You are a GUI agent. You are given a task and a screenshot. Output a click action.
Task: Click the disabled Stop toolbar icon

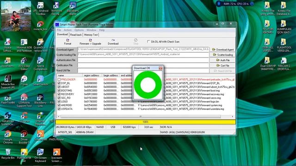pos(136,41)
